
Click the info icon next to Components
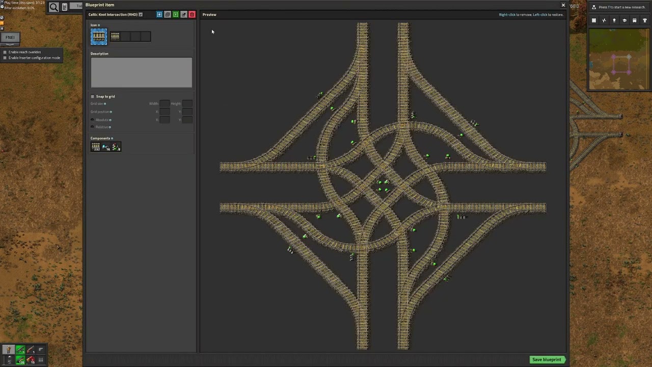coord(112,138)
